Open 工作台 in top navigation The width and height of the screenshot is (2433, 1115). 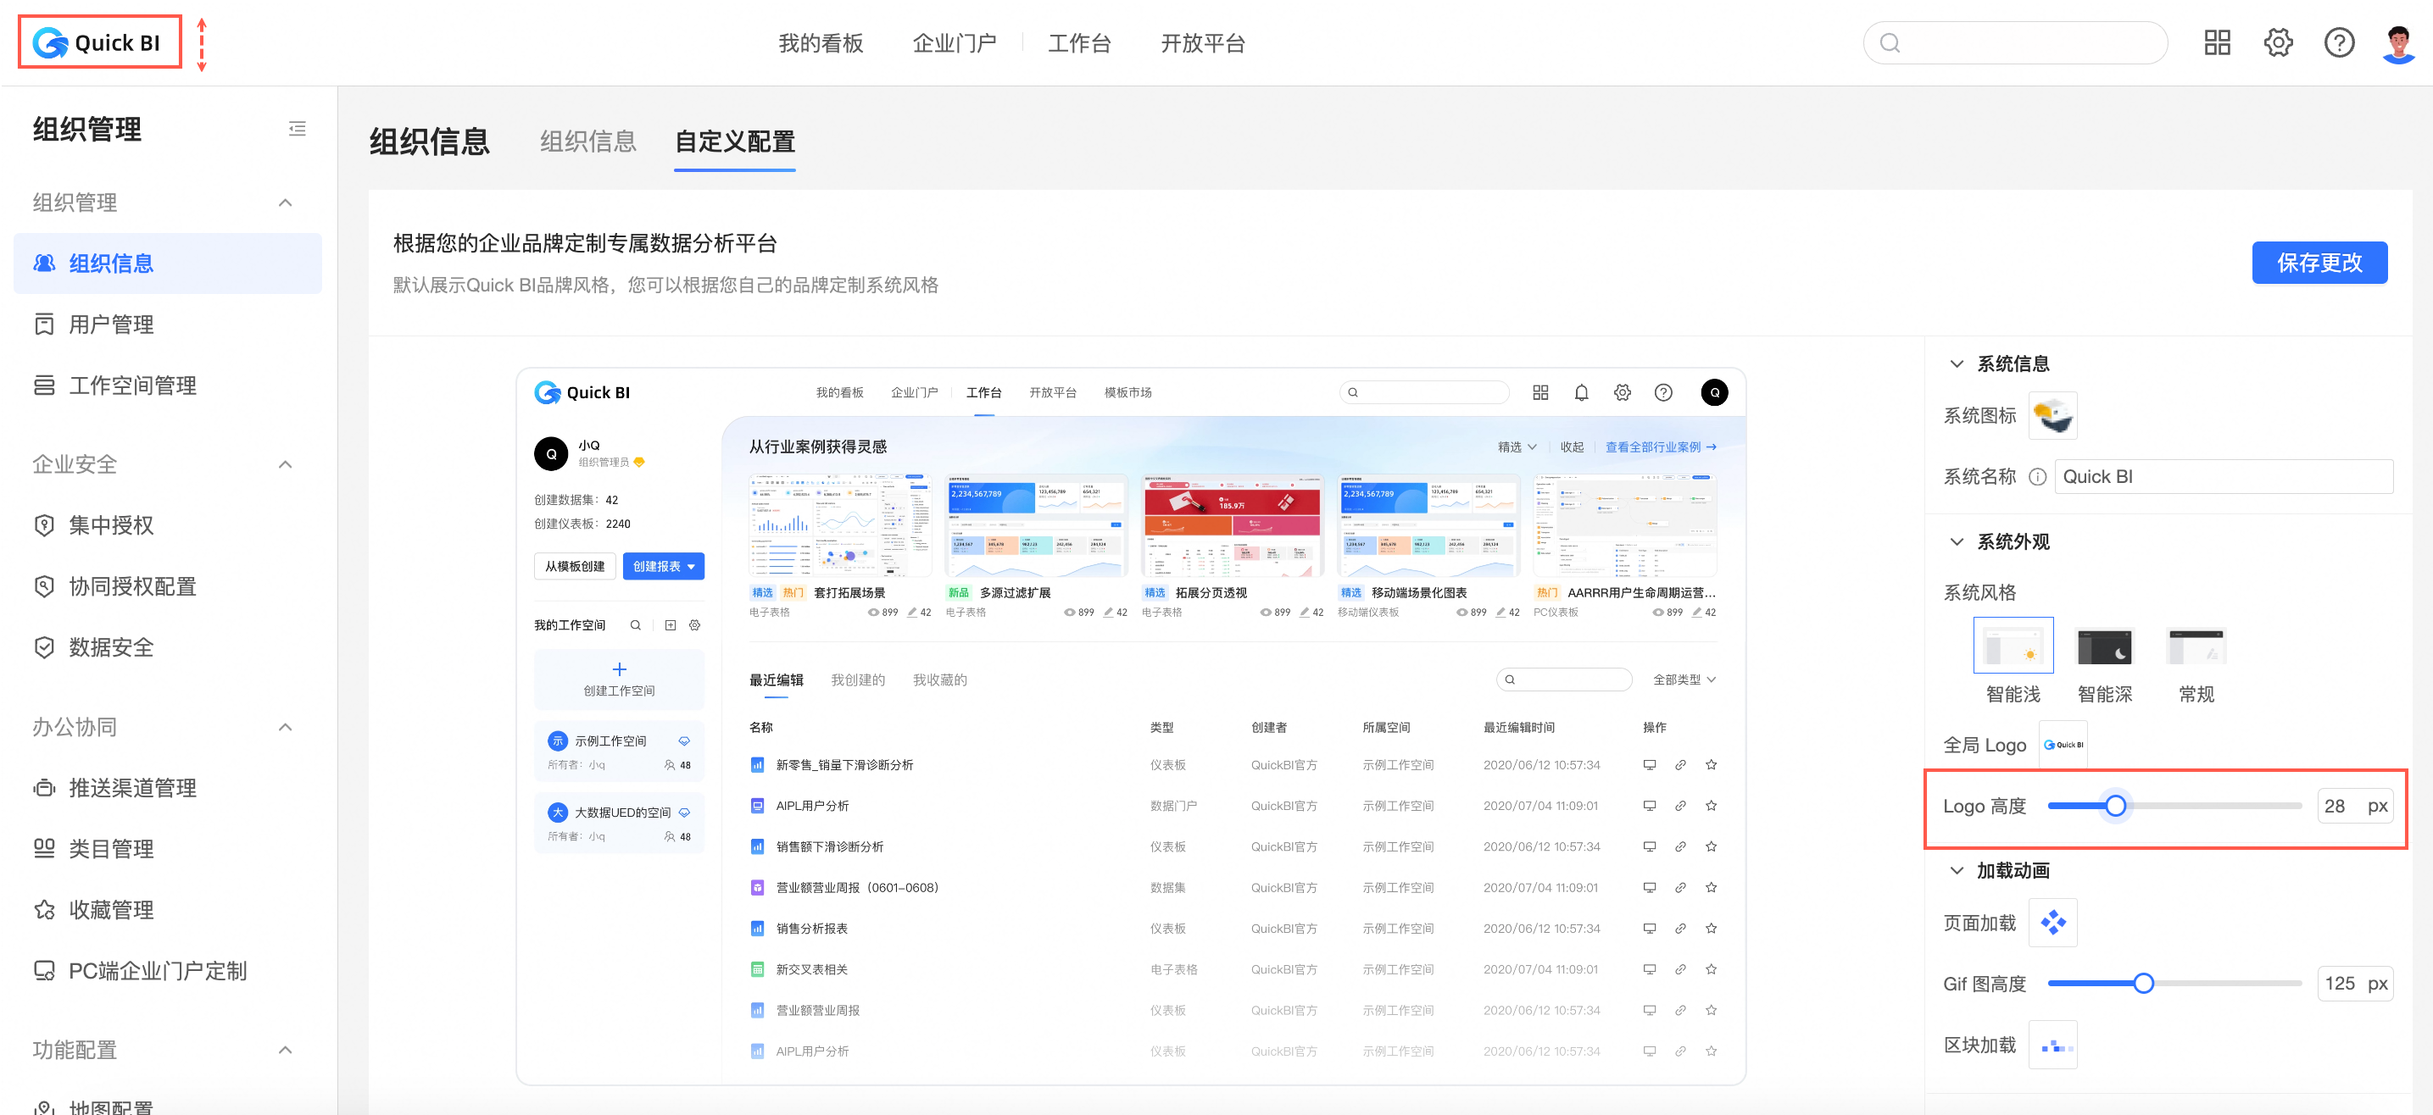pyautogui.click(x=1078, y=43)
